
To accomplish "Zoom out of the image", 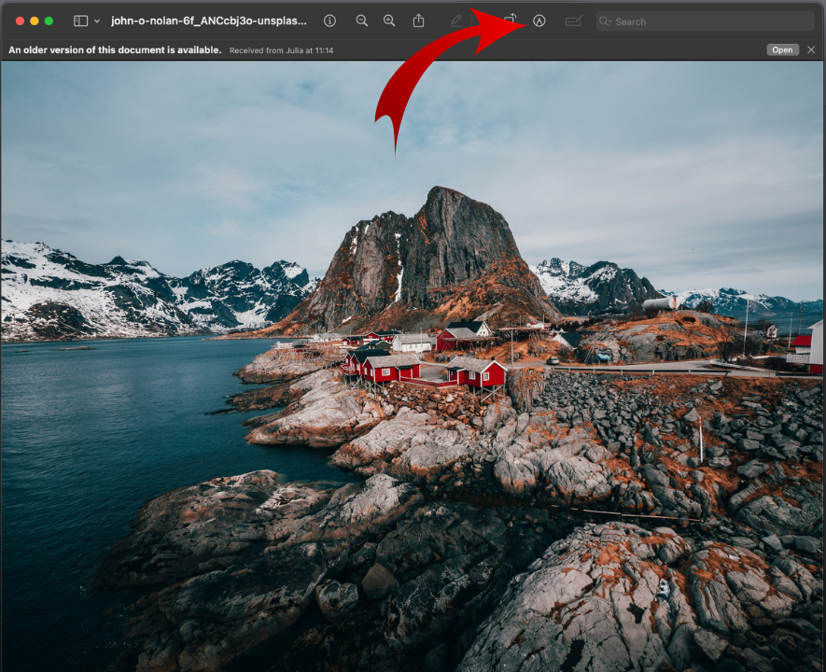I will pyautogui.click(x=362, y=21).
